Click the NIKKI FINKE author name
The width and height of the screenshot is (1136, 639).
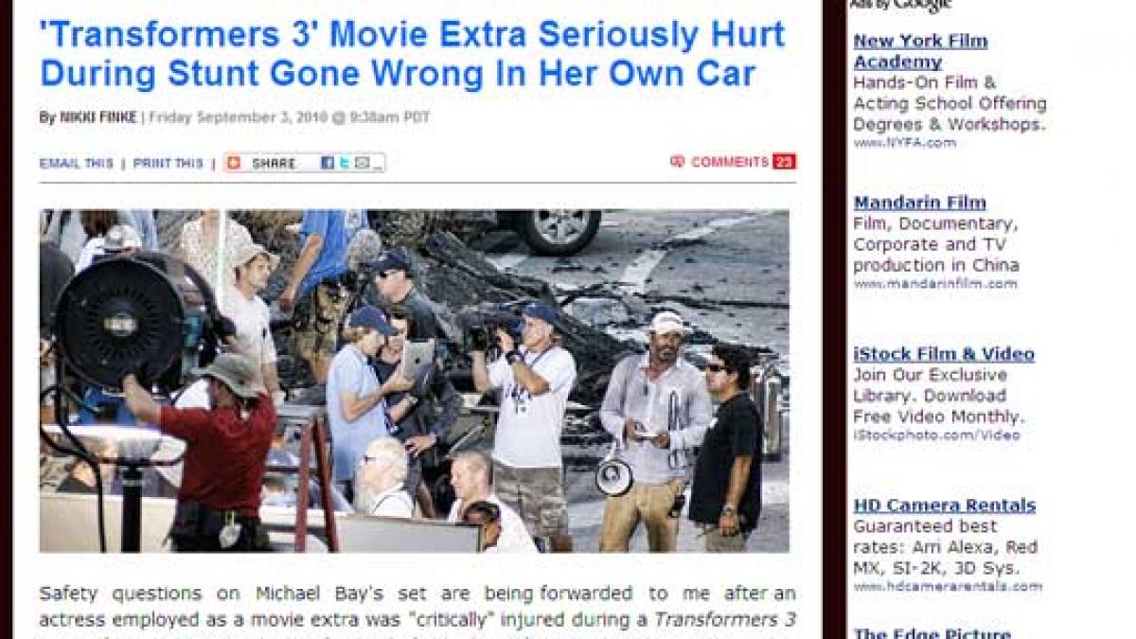(x=98, y=117)
